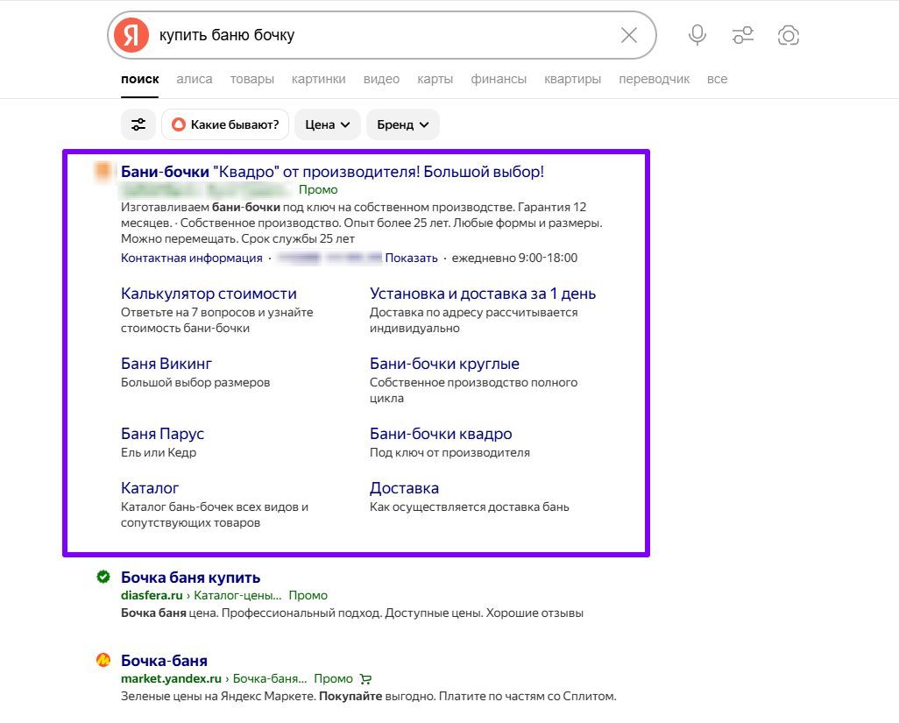The width and height of the screenshot is (899, 723).
Task: Switch to the товары tab
Action: pos(252,79)
